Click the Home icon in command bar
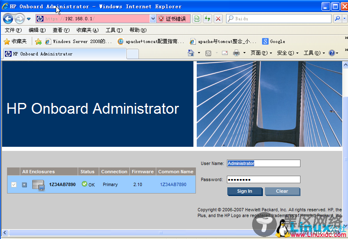The height and width of the screenshot is (239, 348). 191,53
